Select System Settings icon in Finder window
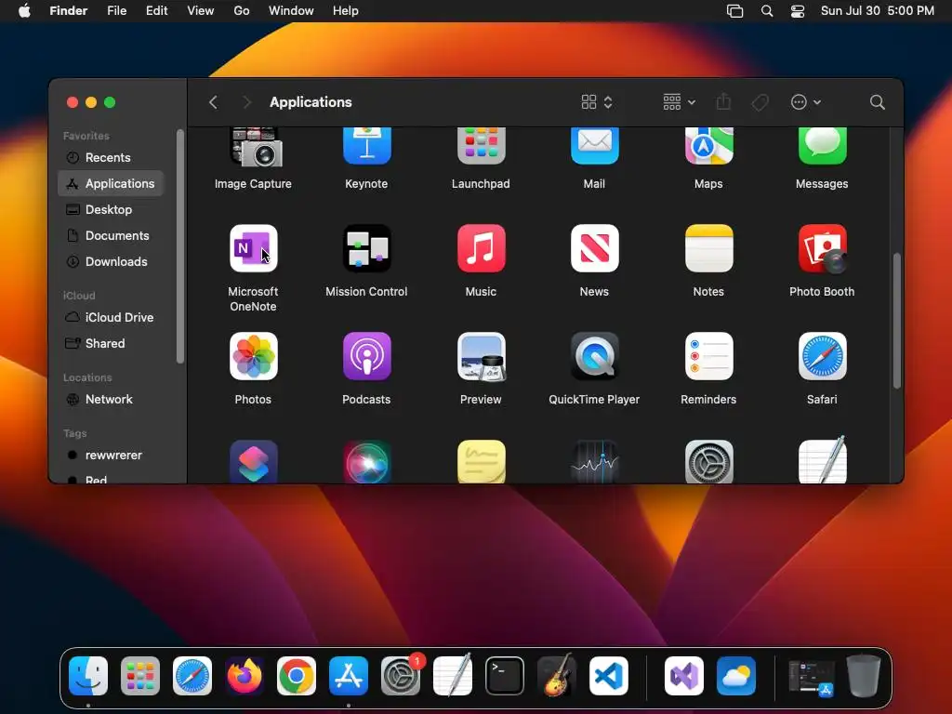 pos(708,461)
